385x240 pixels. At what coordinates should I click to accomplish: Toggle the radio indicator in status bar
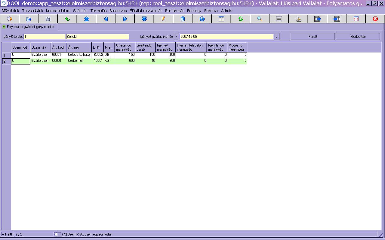pos(56,234)
